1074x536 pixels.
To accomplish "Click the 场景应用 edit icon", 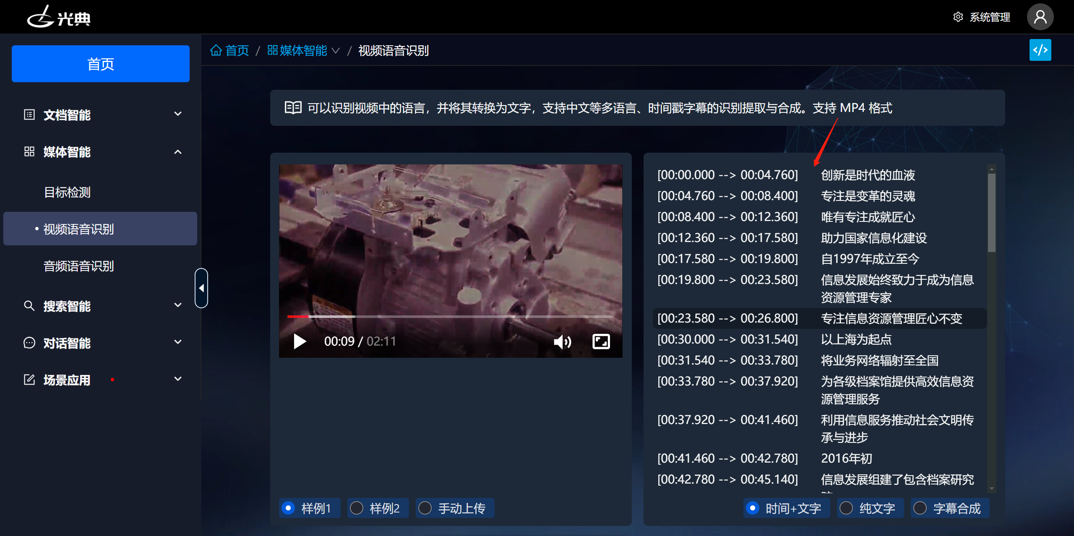I will 29,380.
